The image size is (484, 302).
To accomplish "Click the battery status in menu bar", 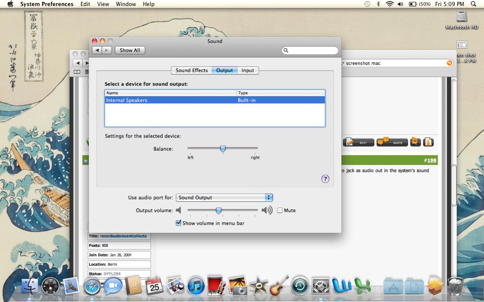I will (420, 4).
